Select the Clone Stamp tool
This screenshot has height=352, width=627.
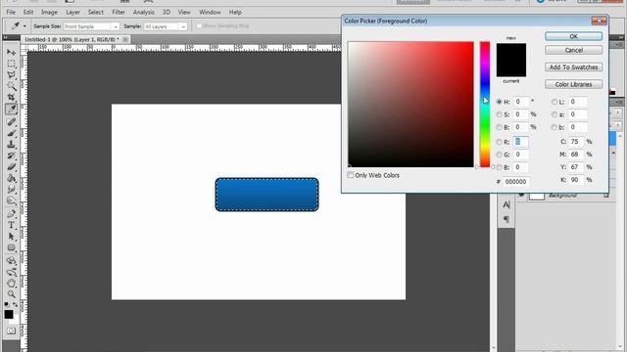coord(11,144)
